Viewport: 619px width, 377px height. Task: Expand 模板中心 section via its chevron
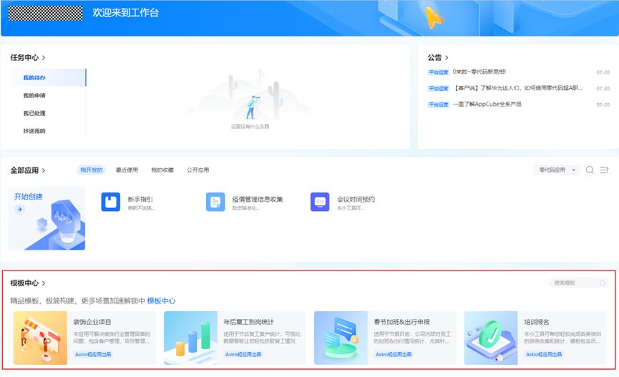(x=44, y=283)
